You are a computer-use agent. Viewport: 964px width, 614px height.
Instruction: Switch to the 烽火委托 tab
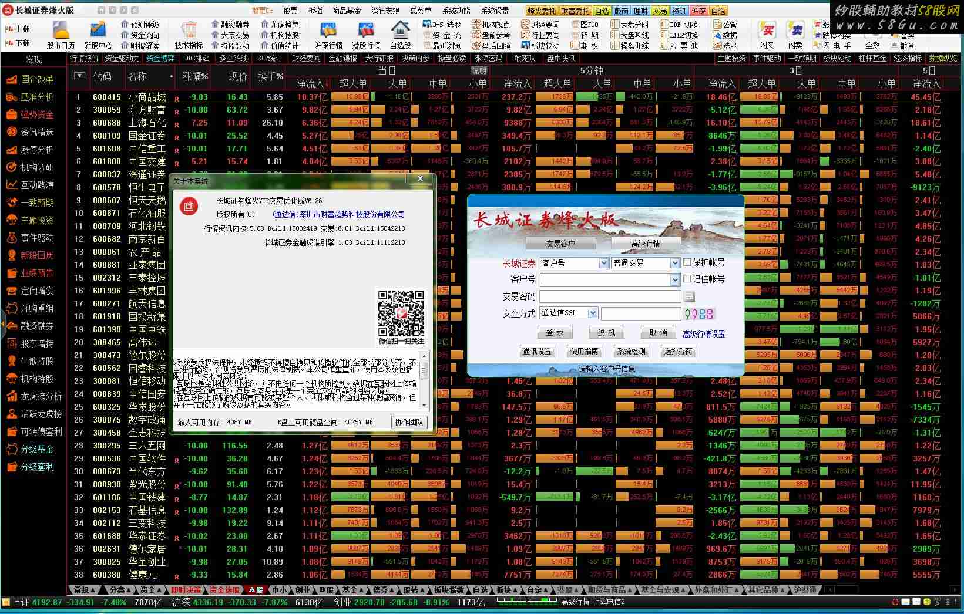[x=542, y=11]
